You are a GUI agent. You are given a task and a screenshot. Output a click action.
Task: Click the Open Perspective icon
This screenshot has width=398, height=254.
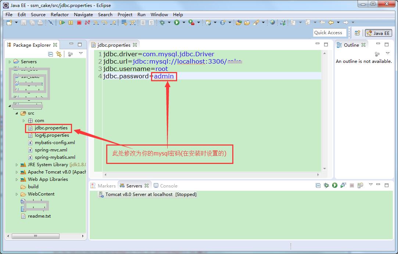(357, 33)
